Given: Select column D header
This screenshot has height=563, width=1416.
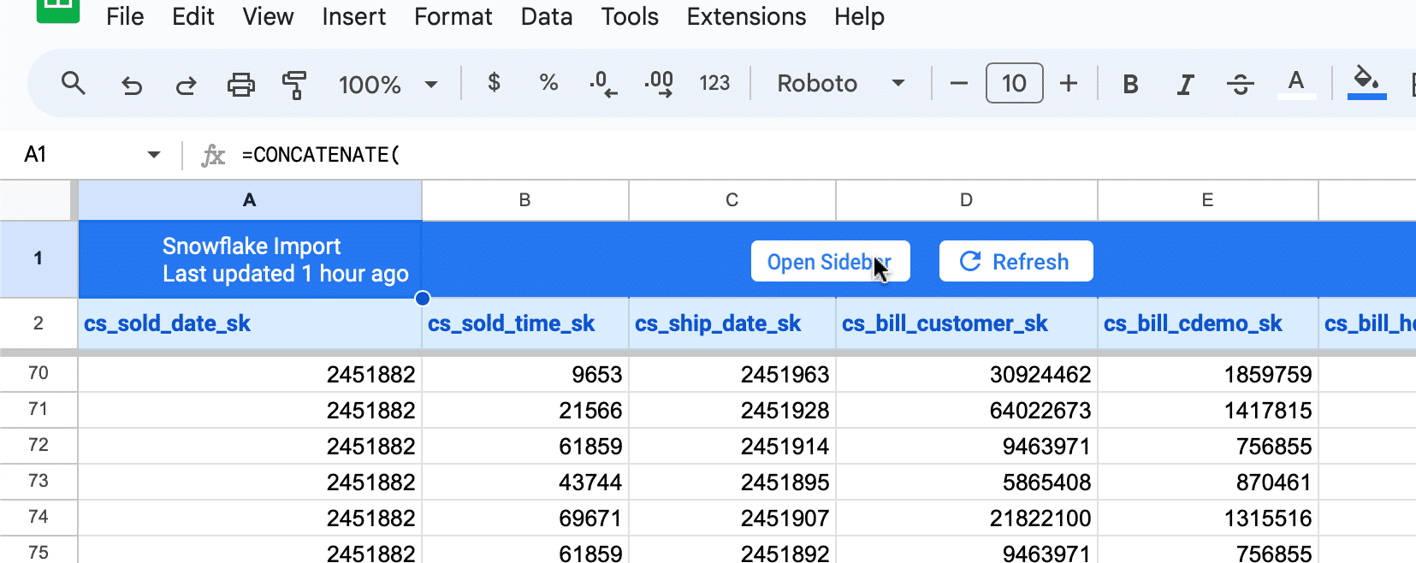Looking at the screenshot, I should (967, 200).
